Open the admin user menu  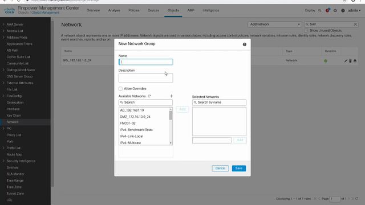click(354, 10)
